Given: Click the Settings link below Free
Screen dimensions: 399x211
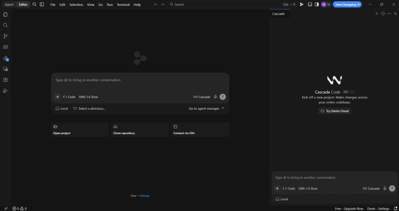Looking at the screenshot, I should (145, 195).
